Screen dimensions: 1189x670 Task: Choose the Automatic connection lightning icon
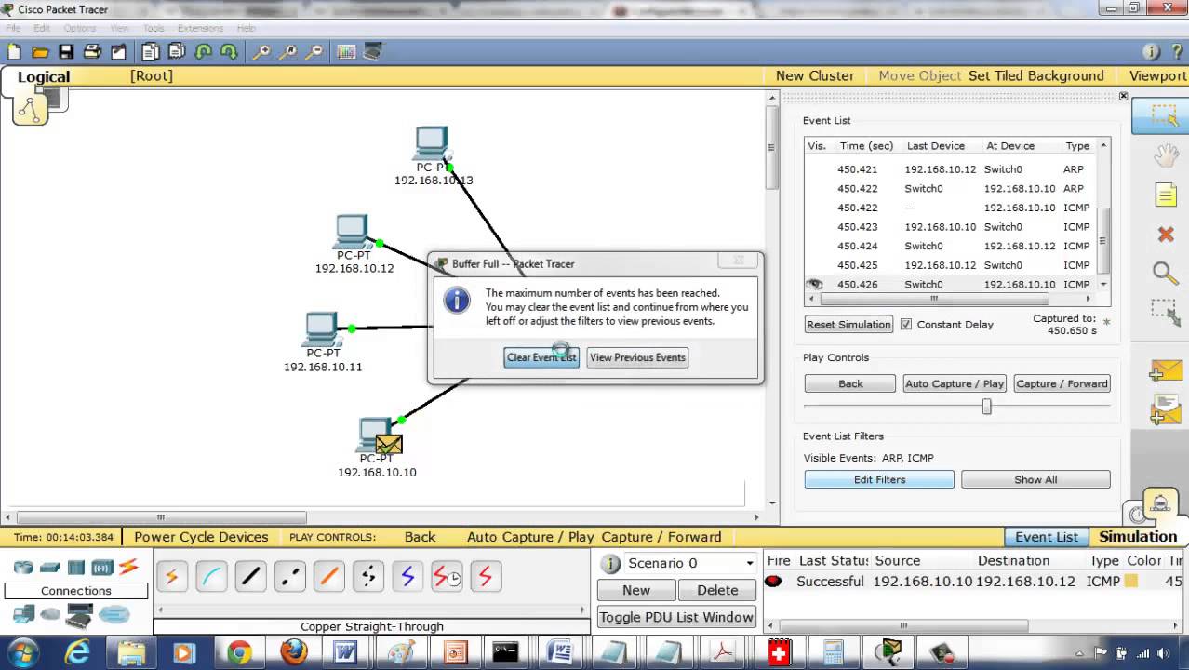(x=172, y=577)
